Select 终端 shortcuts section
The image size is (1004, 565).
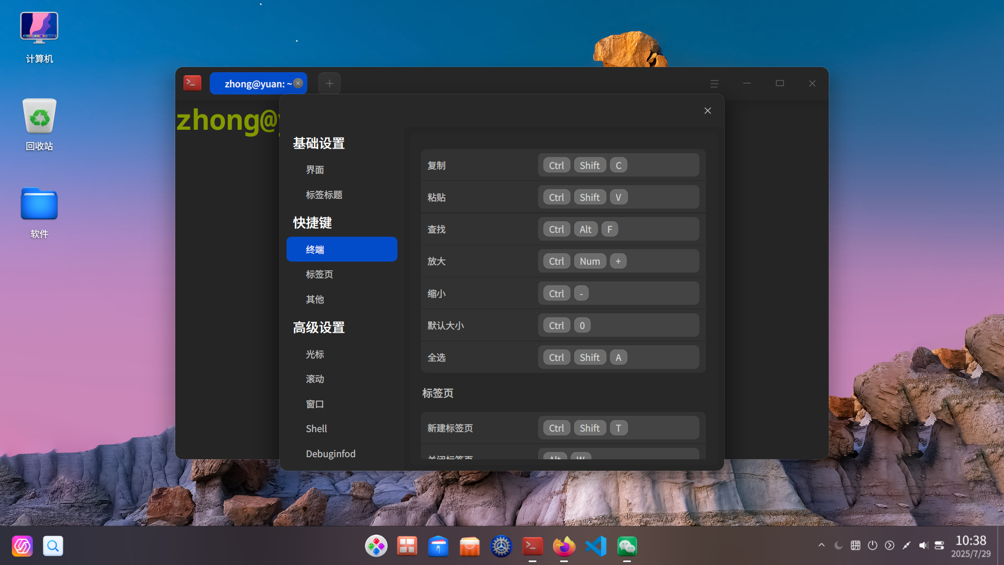342,249
